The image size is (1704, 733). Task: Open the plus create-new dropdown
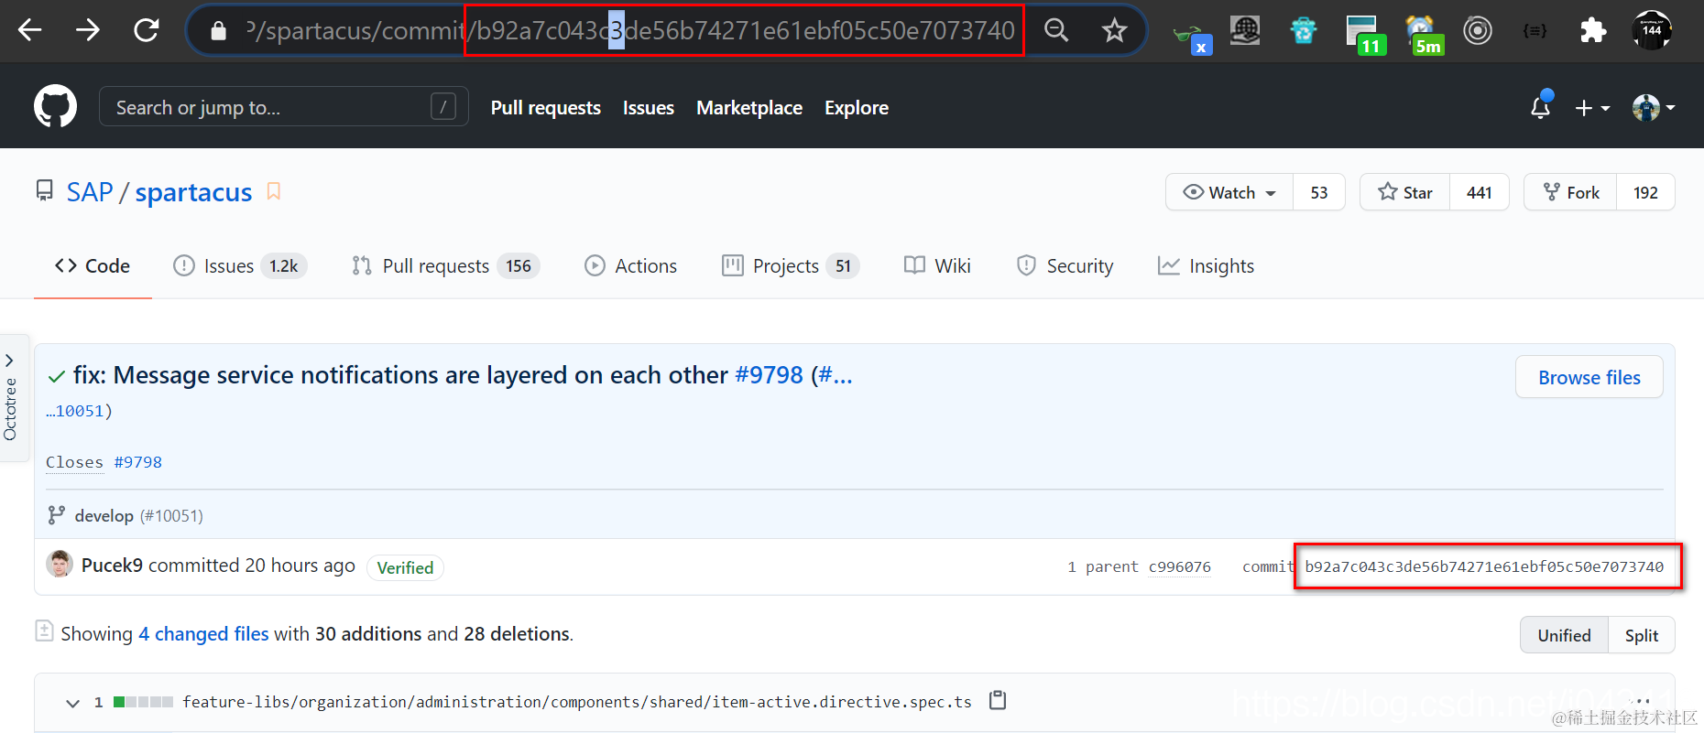[x=1592, y=108]
